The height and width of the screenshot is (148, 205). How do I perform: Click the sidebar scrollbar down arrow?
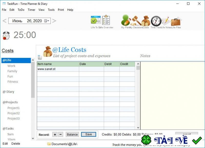pos(33,138)
